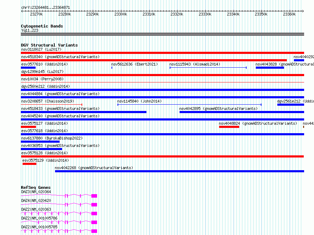Click the nsv4040292 variant label
314x235 pixels.
pyautogui.click(x=303, y=57)
